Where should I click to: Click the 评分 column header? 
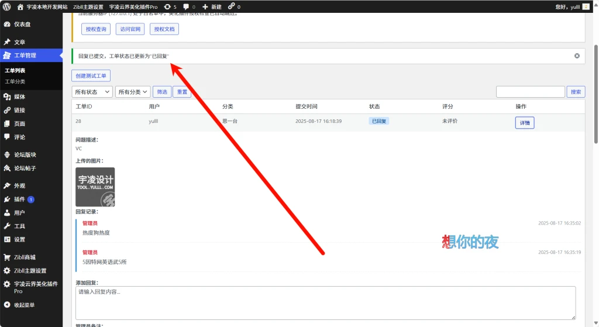(447, 106)
